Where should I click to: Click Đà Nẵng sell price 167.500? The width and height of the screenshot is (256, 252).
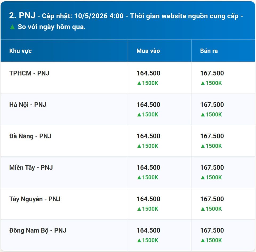pyautogui.click(x=212, y=136)
